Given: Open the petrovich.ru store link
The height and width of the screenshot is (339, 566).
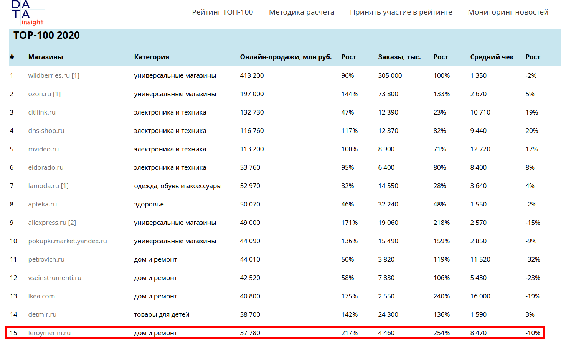Looking at the screenshot, I should (x=46, y=259).
